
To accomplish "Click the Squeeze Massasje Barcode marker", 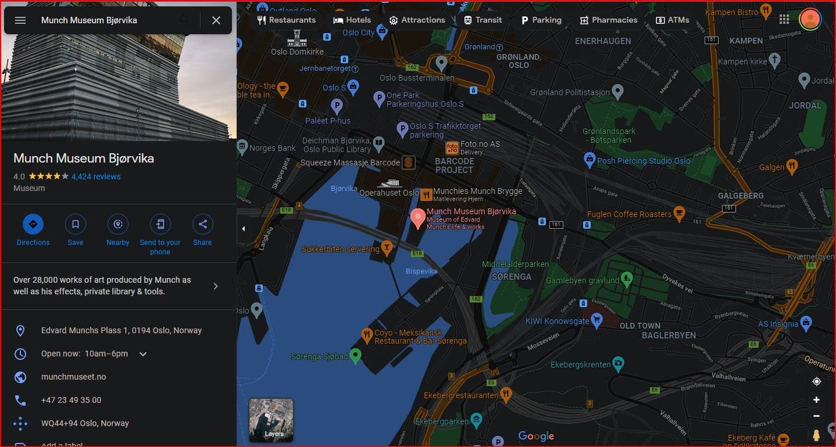I will [x=409, y=163].
